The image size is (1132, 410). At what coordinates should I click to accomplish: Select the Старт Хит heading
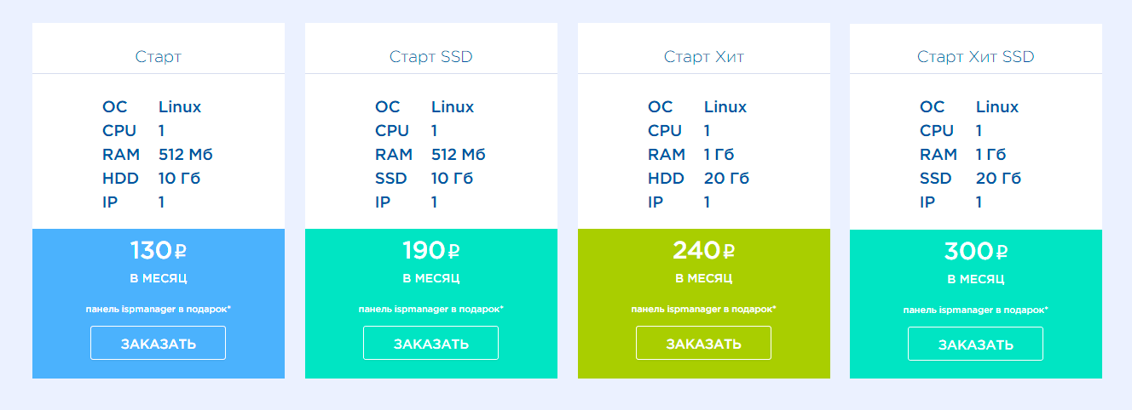pyautogui.click(x=703, y=57)
